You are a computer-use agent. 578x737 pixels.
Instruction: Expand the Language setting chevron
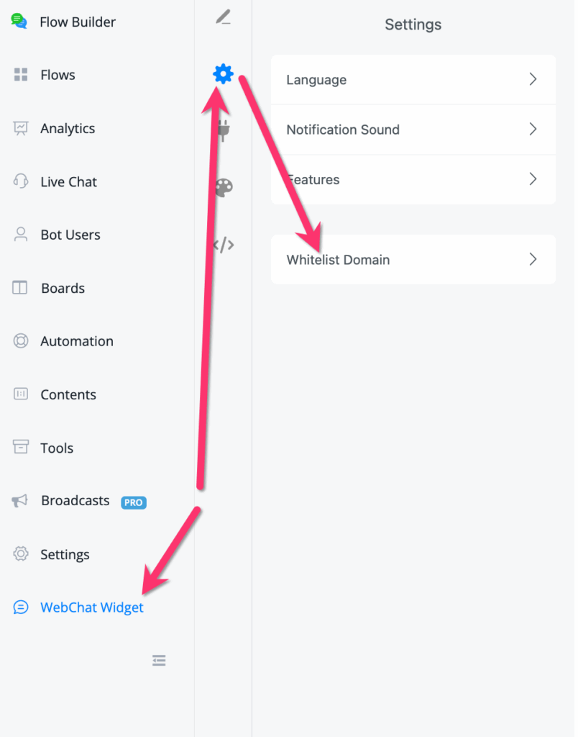pyautogui.click(x=533, y=79)
